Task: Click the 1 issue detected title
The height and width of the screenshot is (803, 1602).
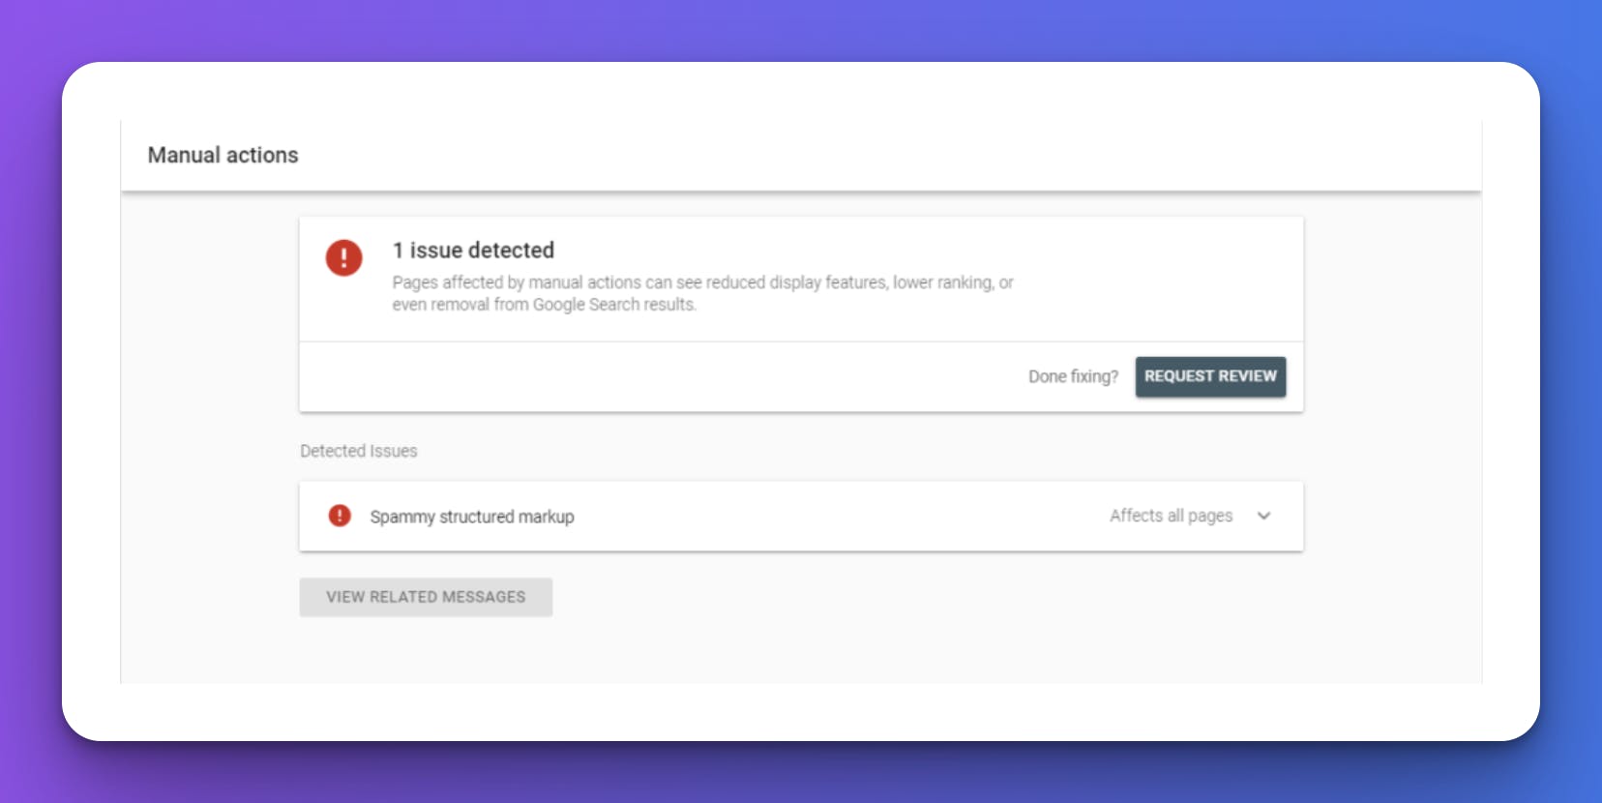Action: [x=473, y=251]
